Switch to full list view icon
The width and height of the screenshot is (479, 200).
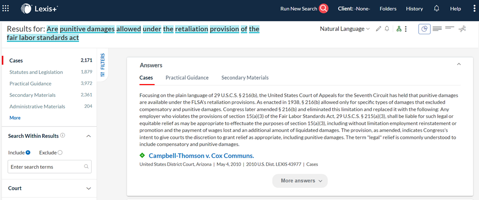(x=437, y=29)
